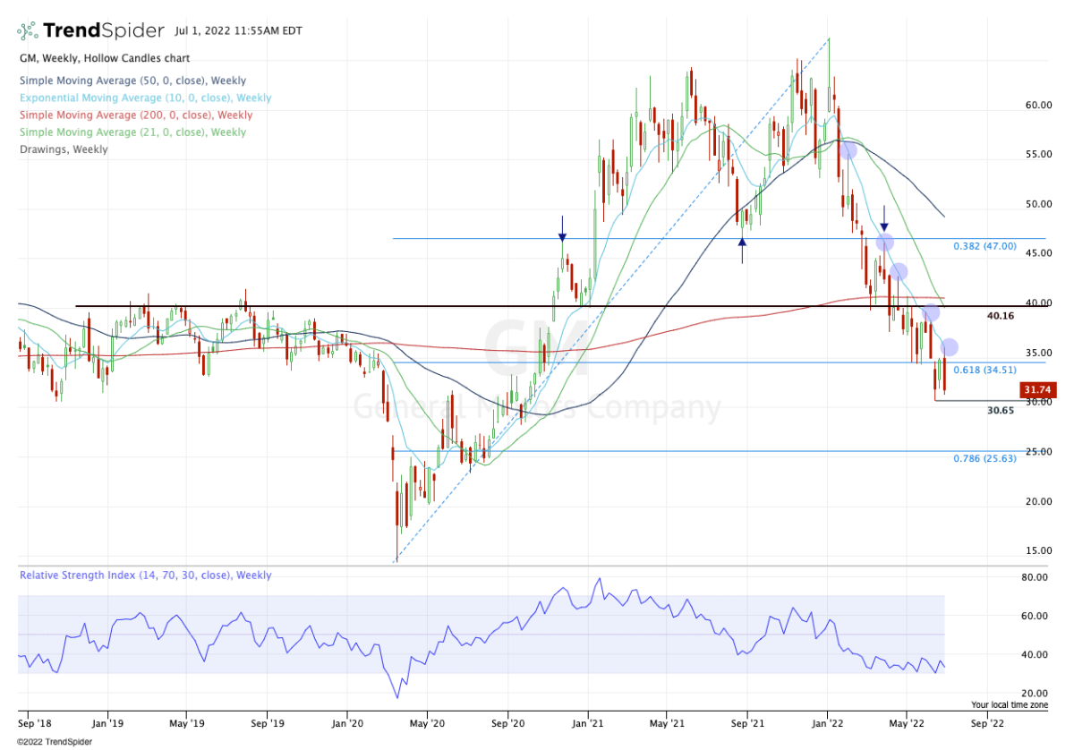Select the topmost purple circle near 55.00

848,150
